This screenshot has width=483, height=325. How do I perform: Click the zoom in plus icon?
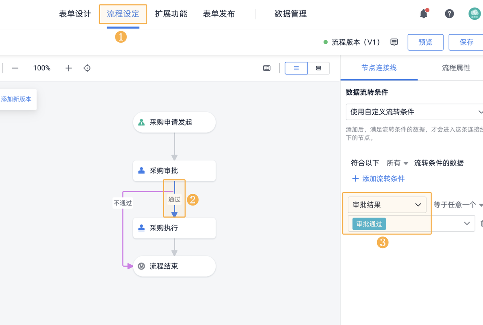coord(69,68)
